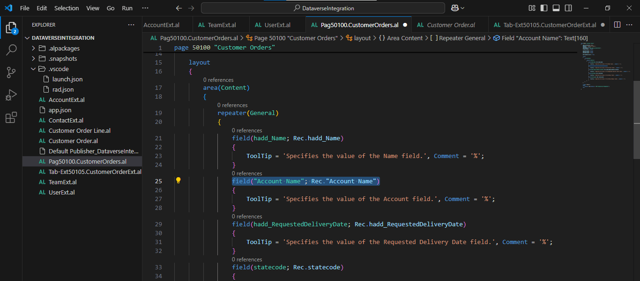Split the editor to the right
The height and width of the screenshot is (281, 640).
coord(617,25)
